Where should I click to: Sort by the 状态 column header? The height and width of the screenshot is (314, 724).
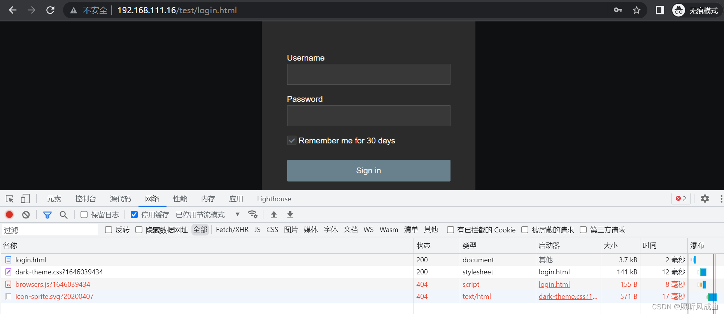click(x=437, y=246)
